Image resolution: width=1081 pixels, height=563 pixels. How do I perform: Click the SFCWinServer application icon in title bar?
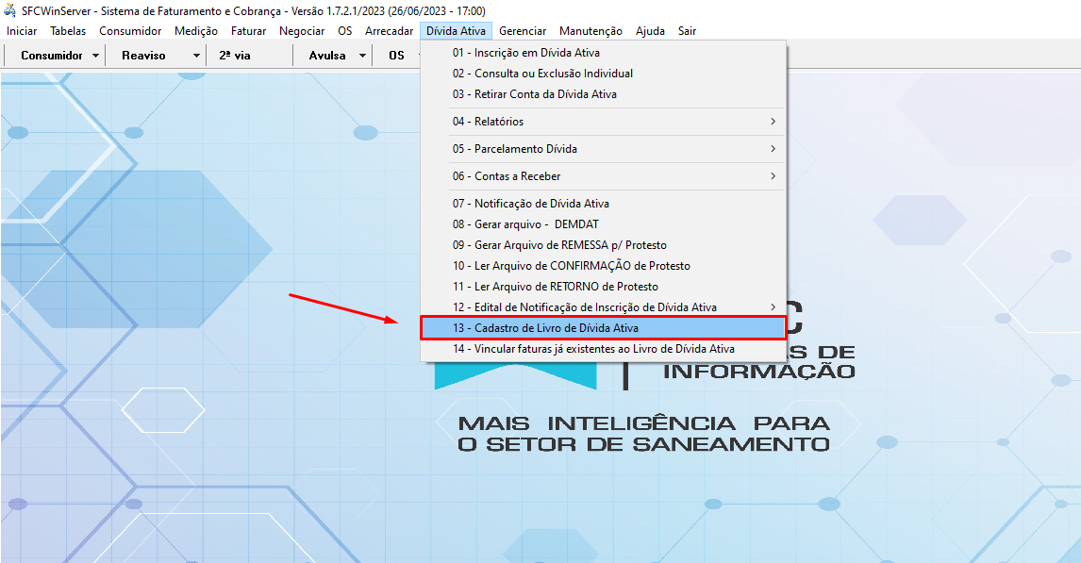(9, 9)
